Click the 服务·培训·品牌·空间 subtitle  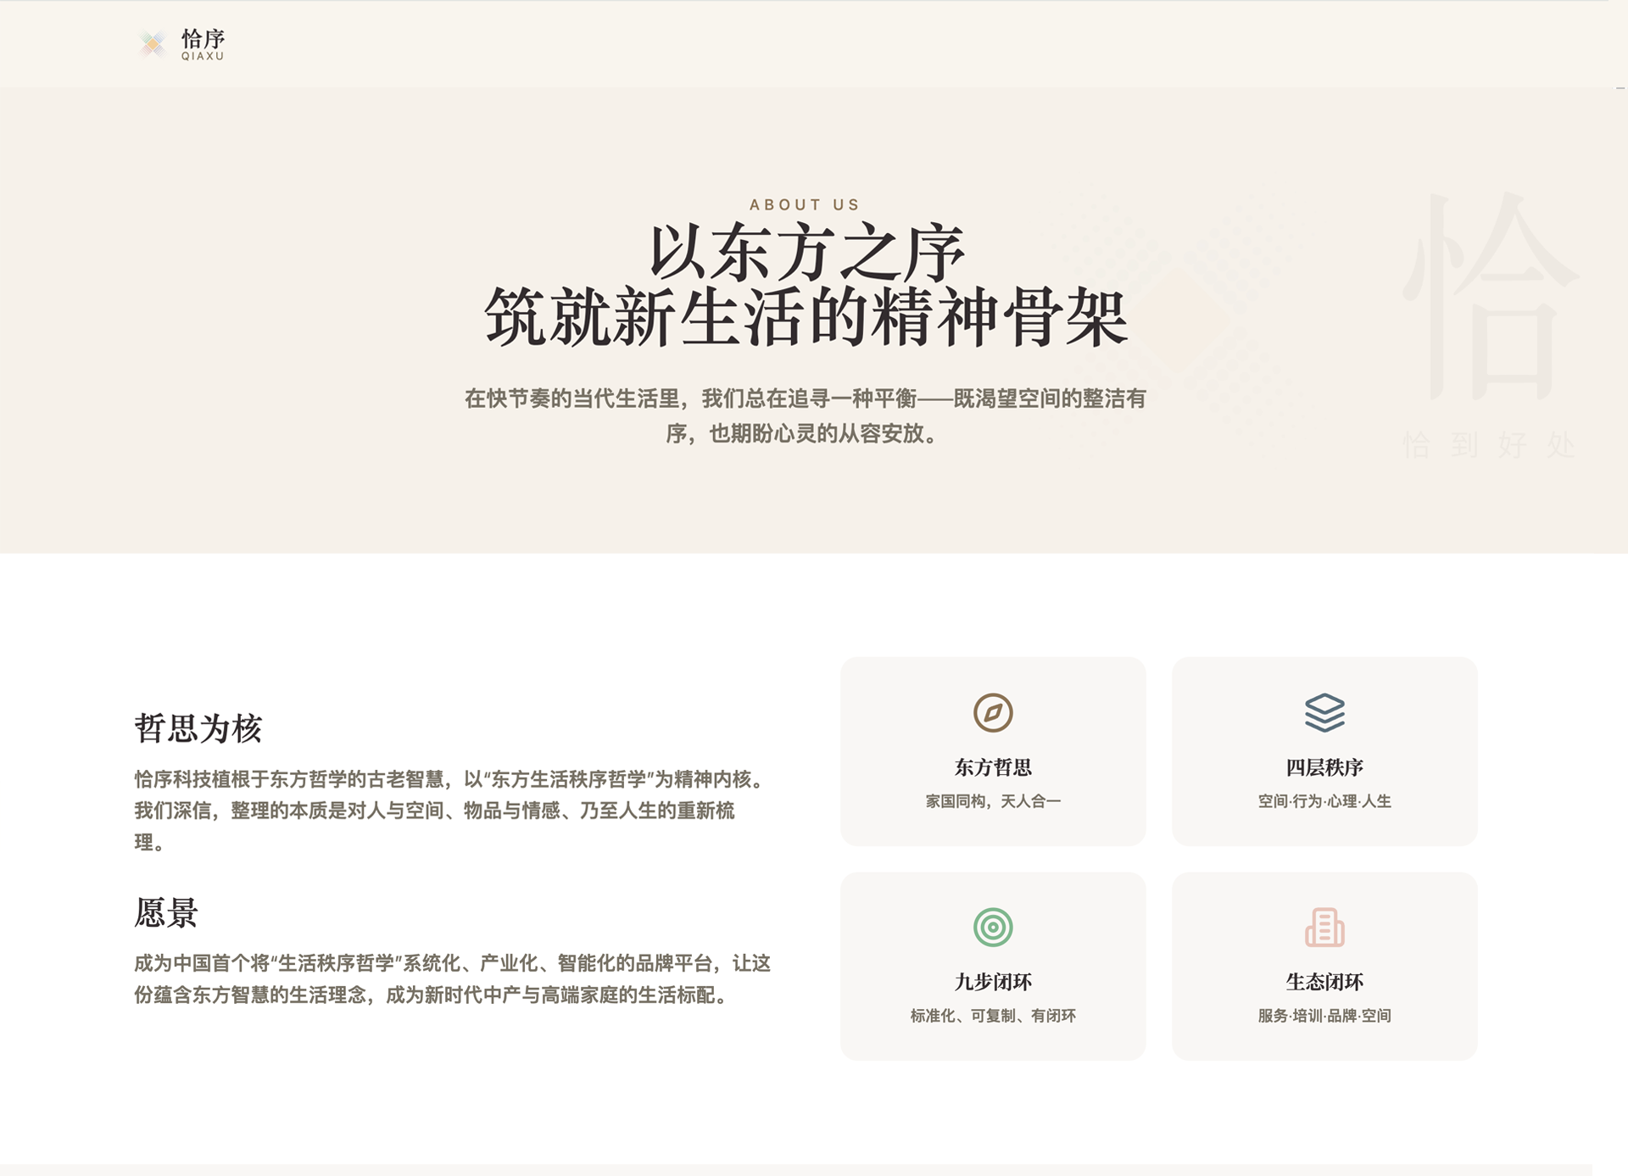[1324, 1016]
